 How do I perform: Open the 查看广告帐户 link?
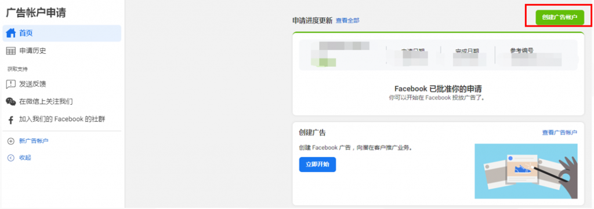pyautogui.click(x=560, y=132)
